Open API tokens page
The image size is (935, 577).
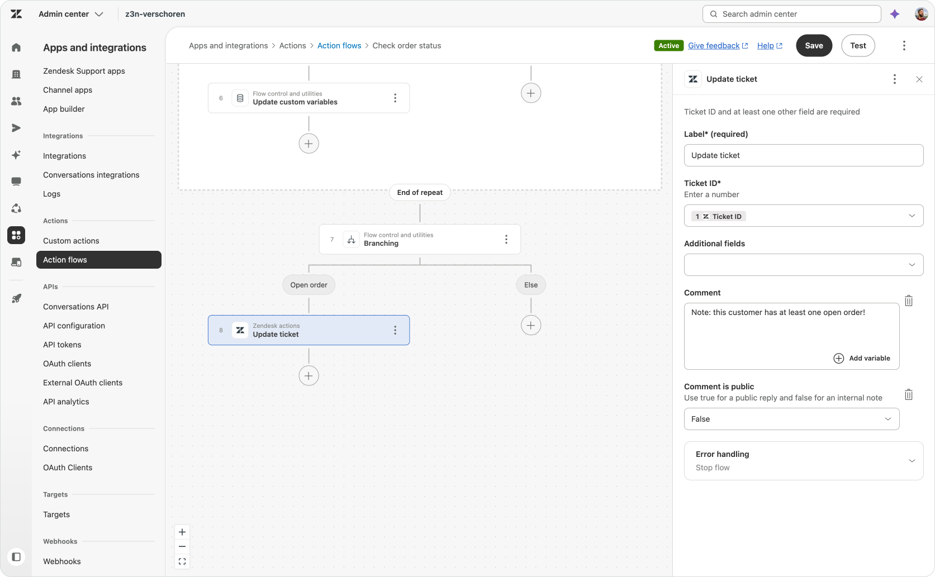click(x=62, y=345)
